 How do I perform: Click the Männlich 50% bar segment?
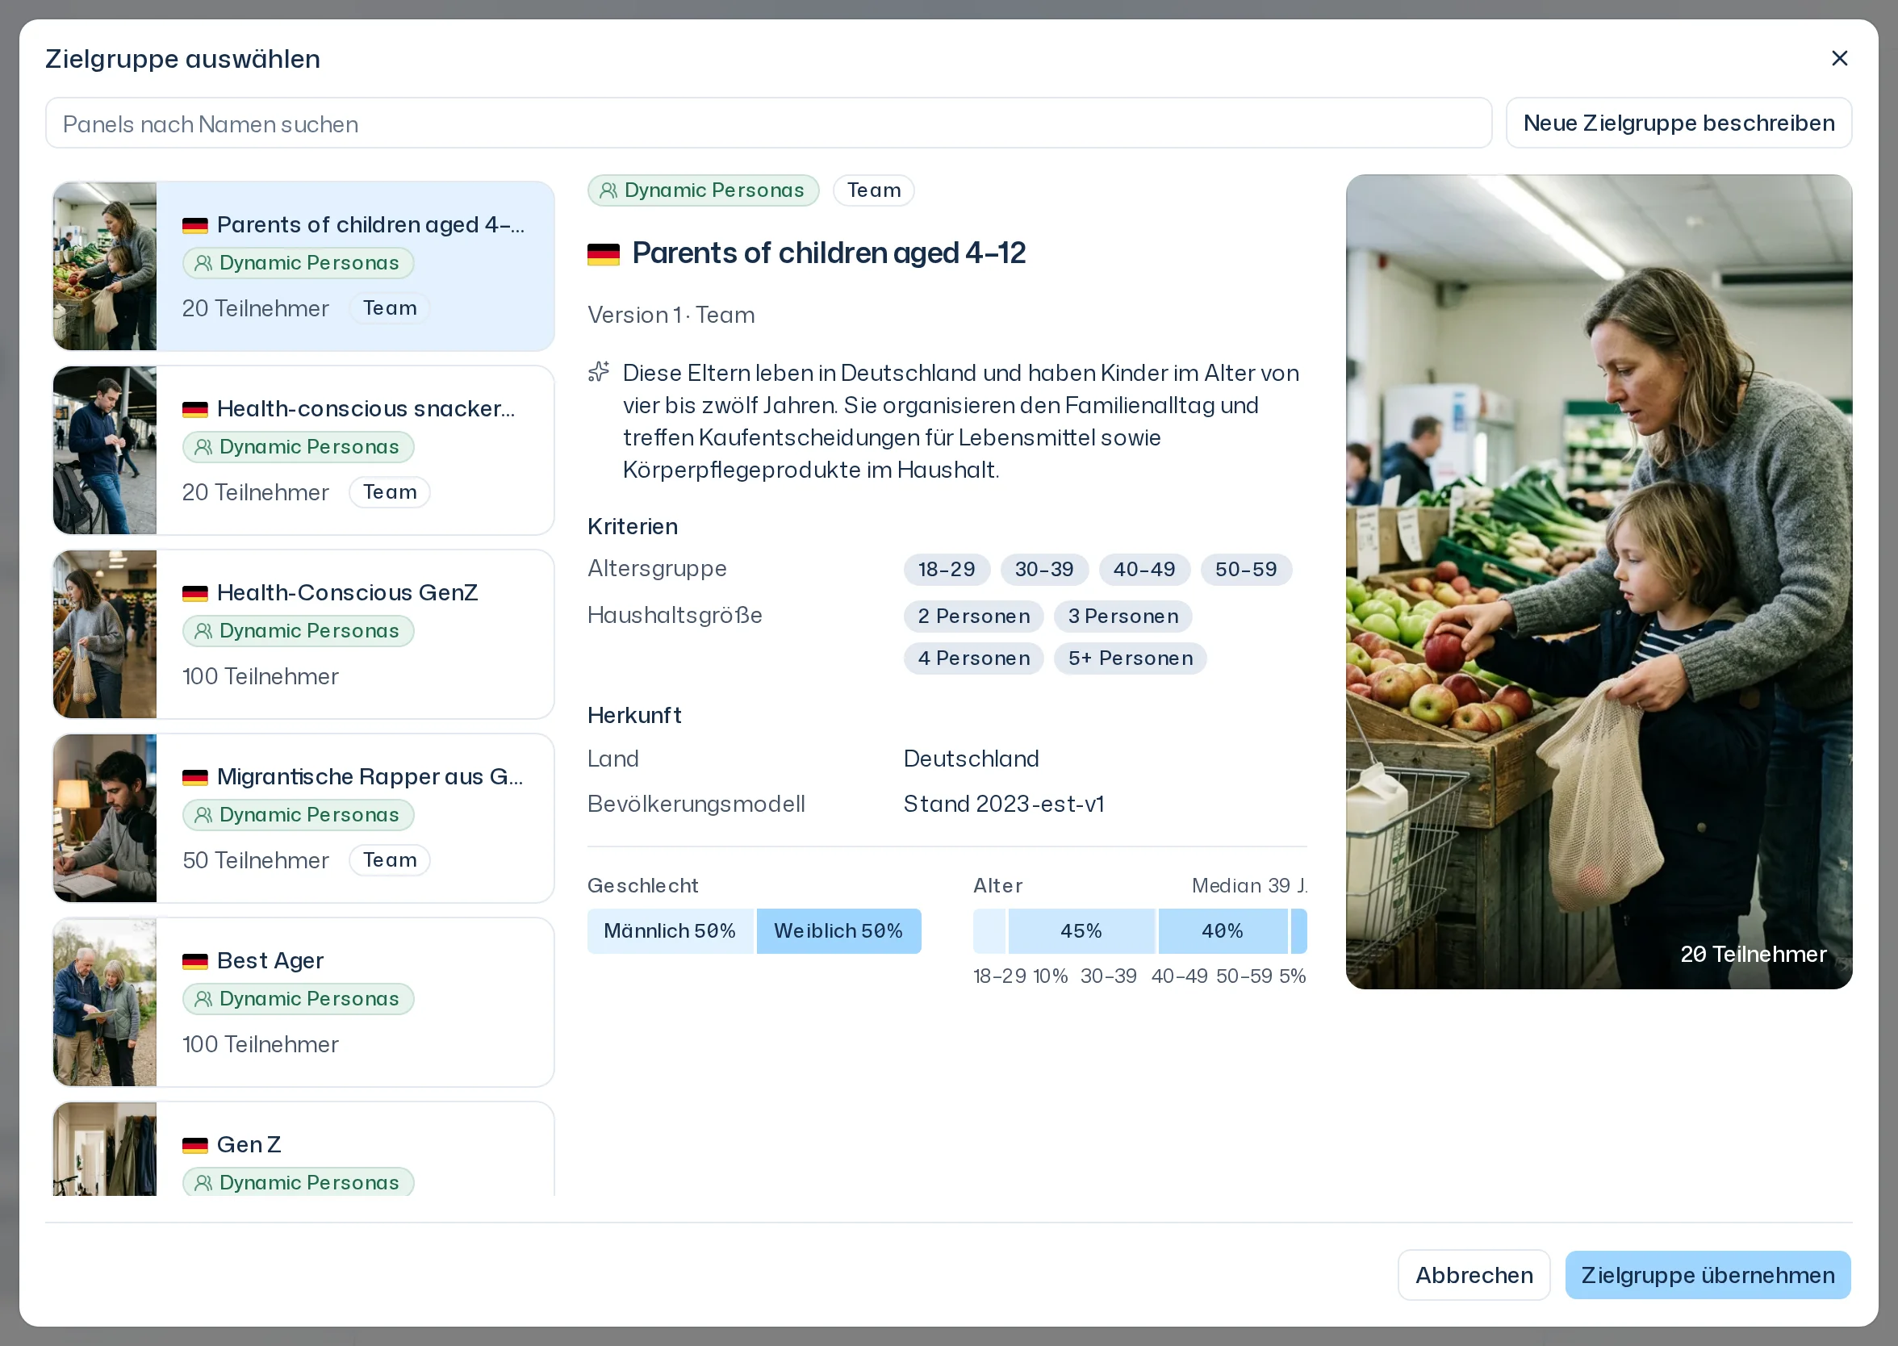[x=670, y=930]
